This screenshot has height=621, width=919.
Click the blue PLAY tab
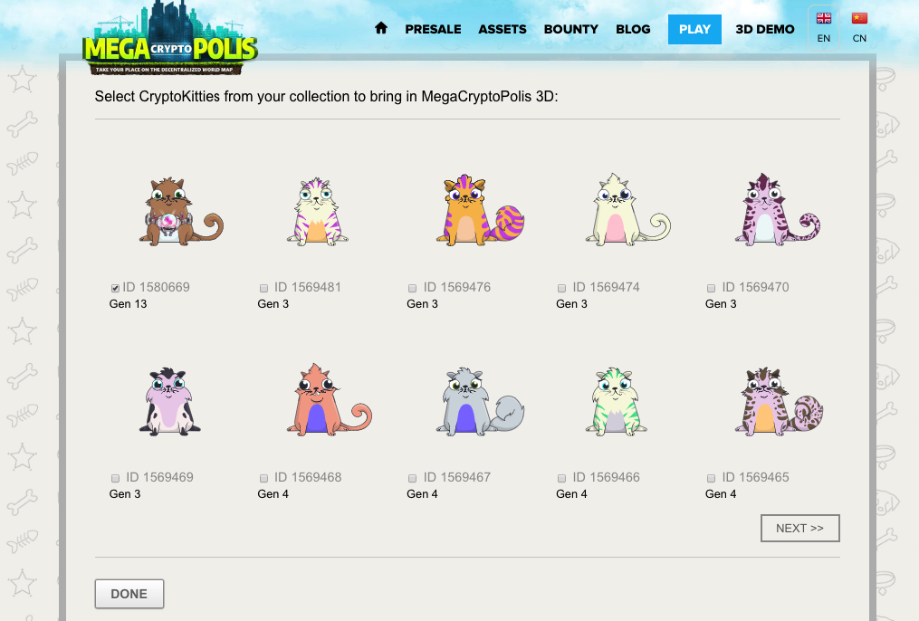[694, 29]
